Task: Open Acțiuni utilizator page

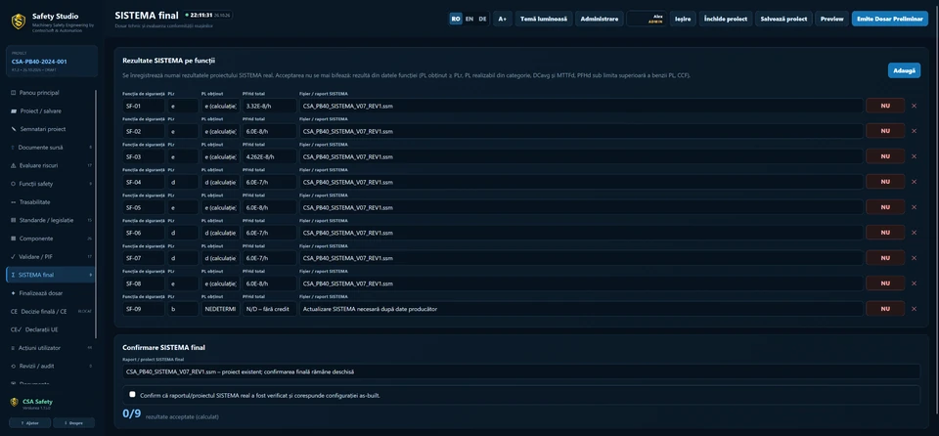Action: click(x=50, y=348)
